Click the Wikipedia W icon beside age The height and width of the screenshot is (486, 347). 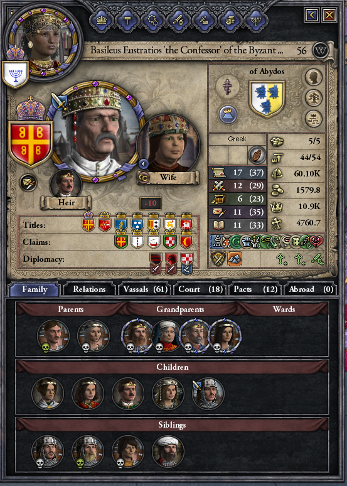click(321, 50)
